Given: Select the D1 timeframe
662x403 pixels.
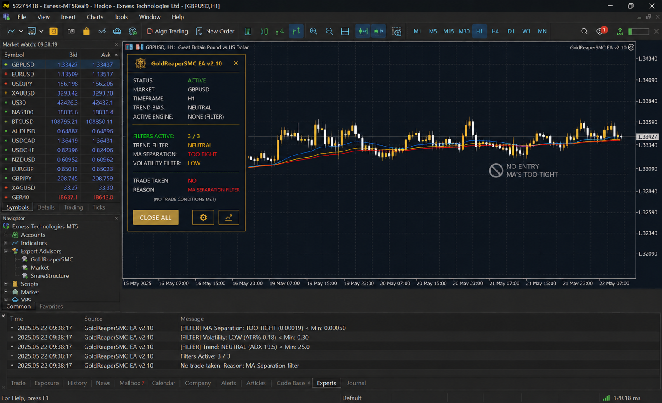Looking at the screenshot, I should 511,31.
